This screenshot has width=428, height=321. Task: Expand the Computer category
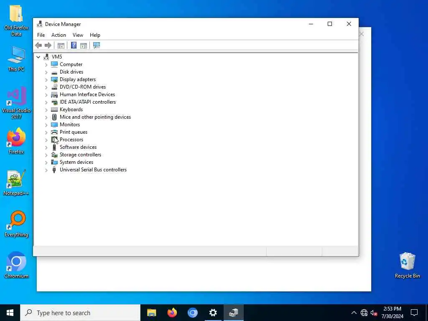coord(46,65)
